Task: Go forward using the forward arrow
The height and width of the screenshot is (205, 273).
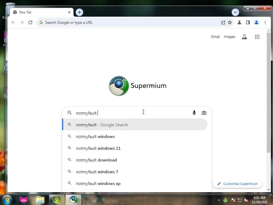Action: click(22, 22)
